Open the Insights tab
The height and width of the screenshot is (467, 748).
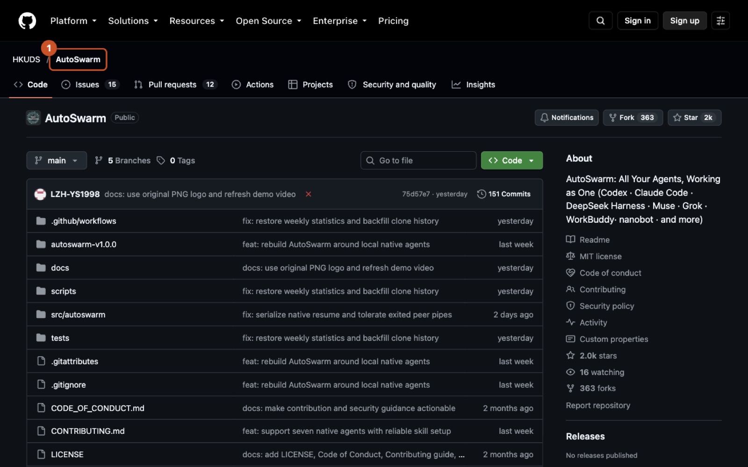tap(474, 85)
